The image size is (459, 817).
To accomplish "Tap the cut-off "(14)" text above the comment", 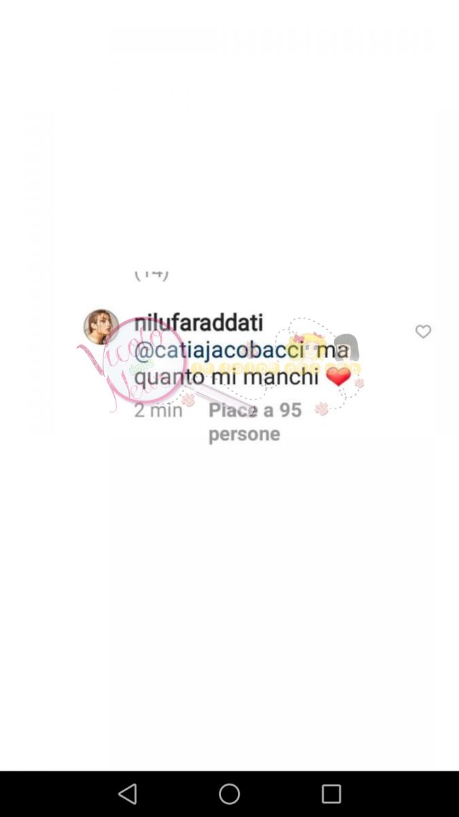I will [151, 275].
